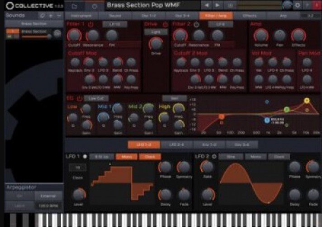This screenshot has height=227, width=322.
Task: Open Filter 1 type dropdown LP 12
Action: click(115, 24)
